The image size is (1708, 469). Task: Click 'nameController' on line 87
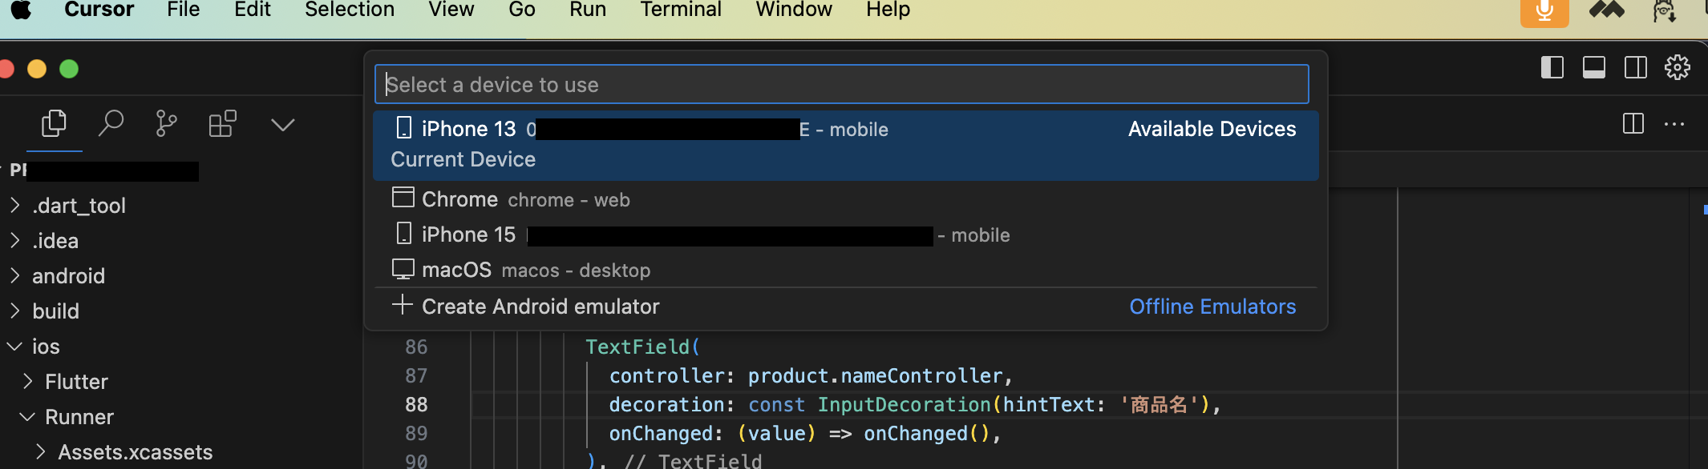pyautogui.click(x=921, y=376)
